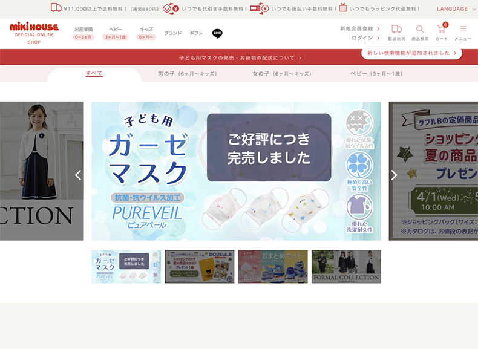Viewport: 478px width, 349px height.
Task: Select the 女の子 (6ヶ月~キッズ) tab
Action: pos(282,74)
